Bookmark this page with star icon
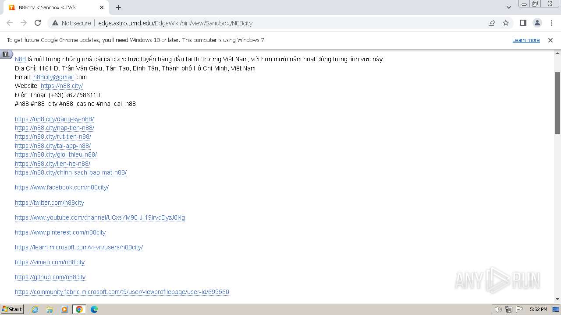This screenshot has height=315, width=561. tap(506, 23)
